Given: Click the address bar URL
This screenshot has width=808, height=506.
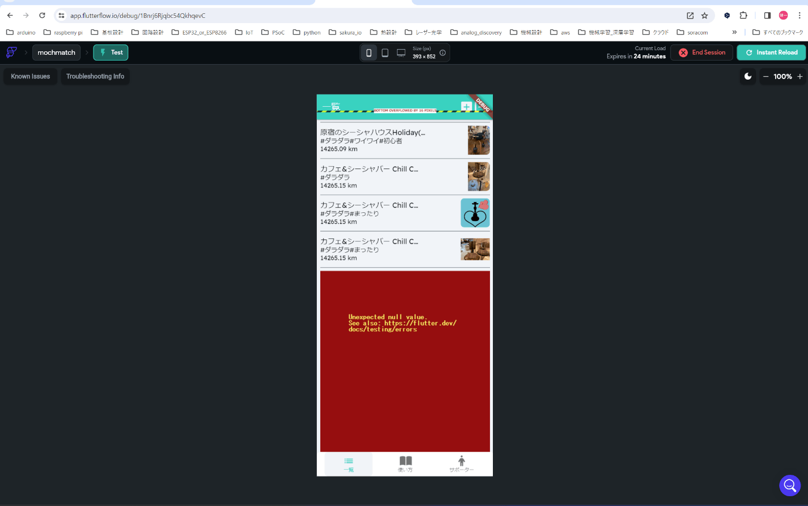Looking at the screenshot, I should pyautogui.click(x=138, y=16).
